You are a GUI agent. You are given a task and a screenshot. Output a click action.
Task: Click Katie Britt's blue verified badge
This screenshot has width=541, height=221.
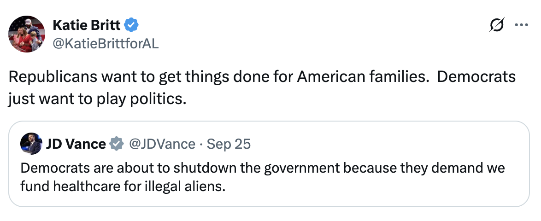pos(132,25)
